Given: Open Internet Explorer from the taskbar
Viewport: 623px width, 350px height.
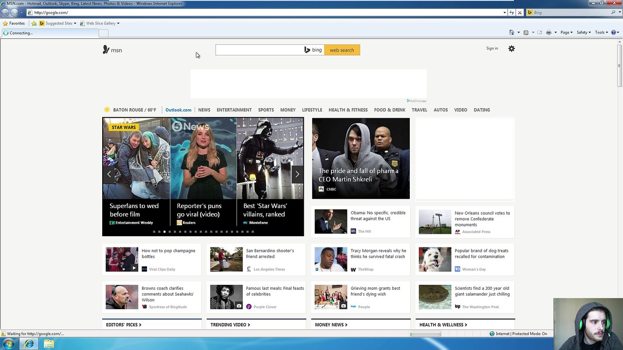Looking at the screenshot, I should tap(29, 344).
